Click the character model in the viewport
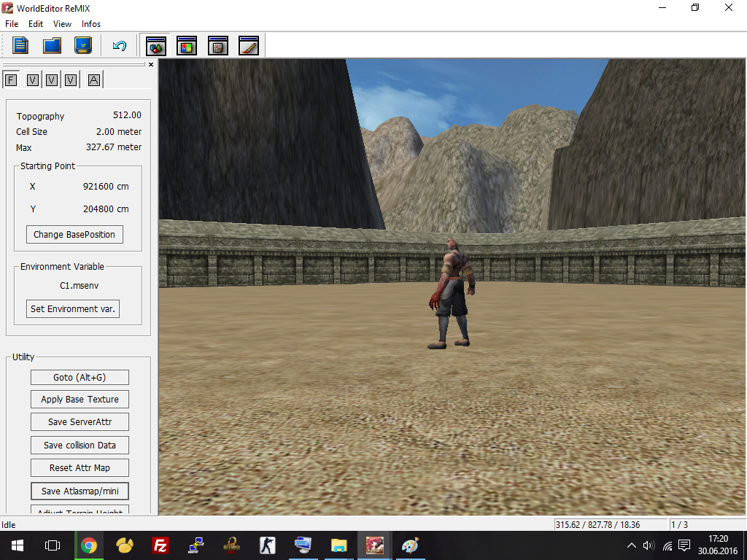This screenshot has width=747, height=560. tap(451, 293)
